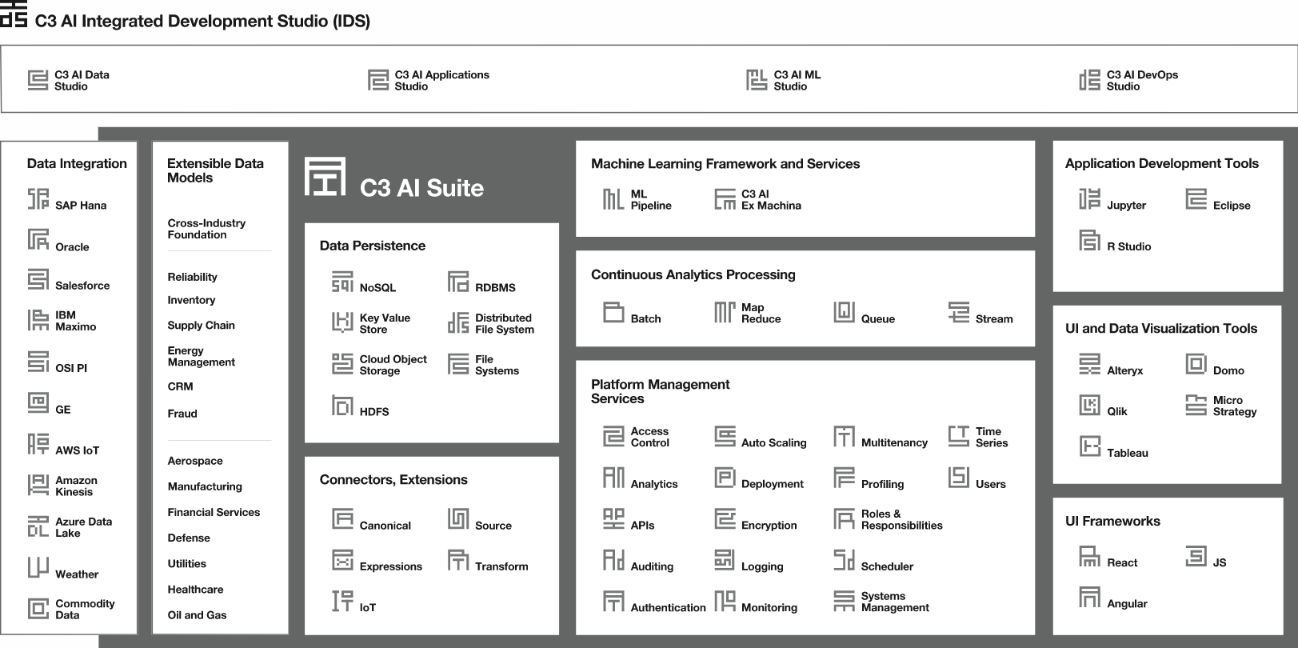
Task: Click the Tableau icon
Action: (1089, 446)
